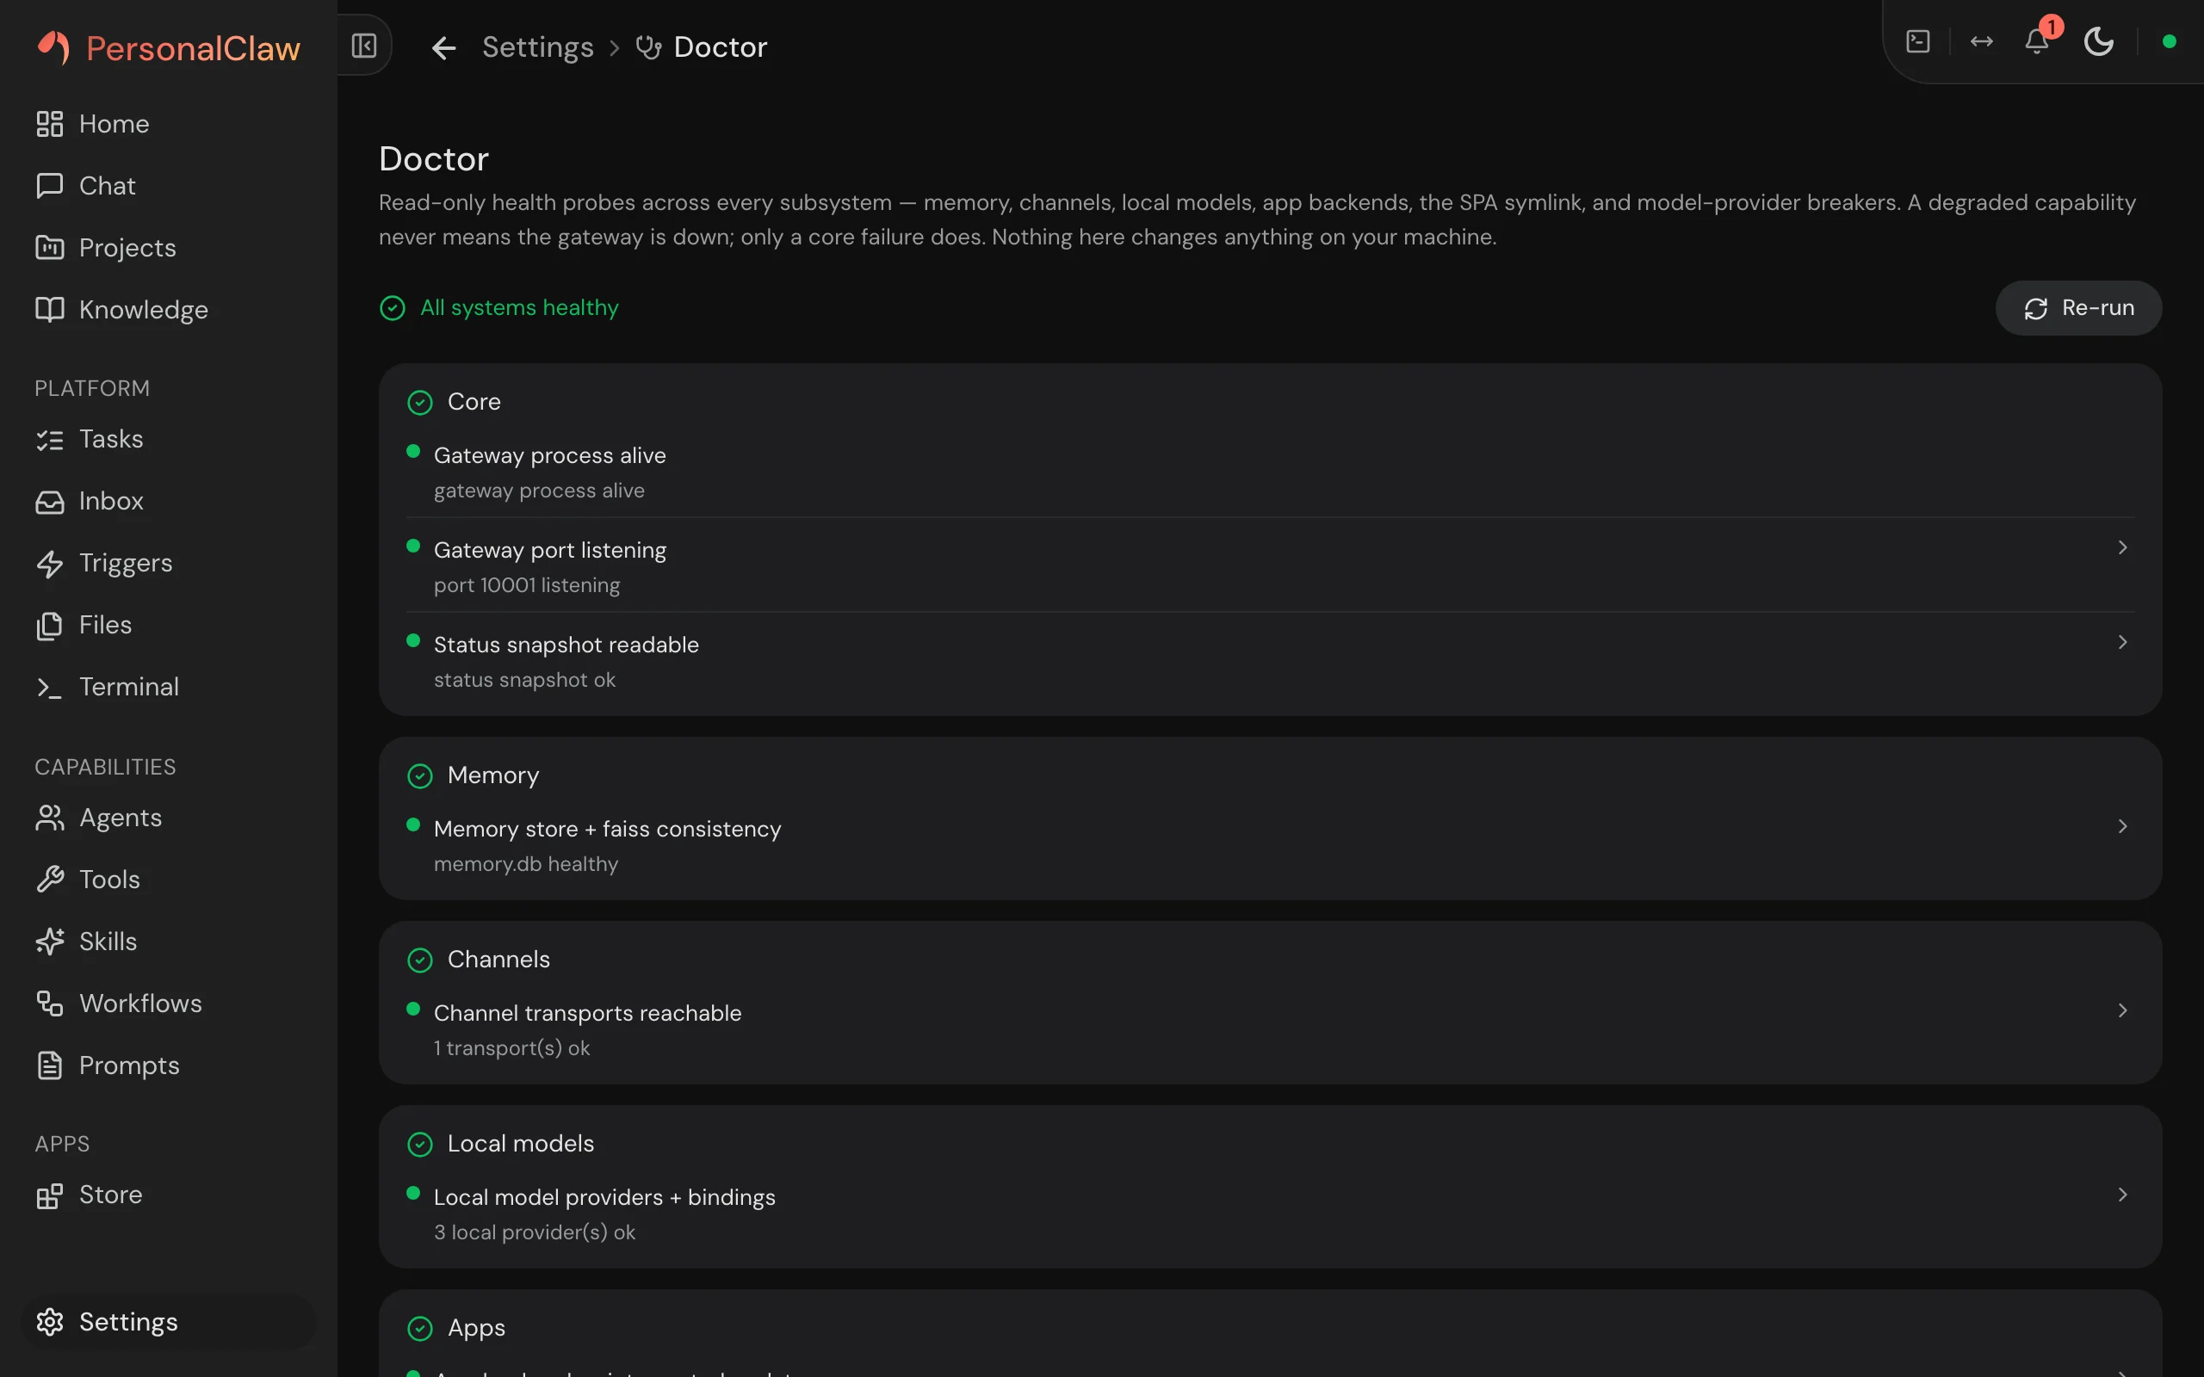
Task: Expand Channel transports reachable chevron
Action: click(2123, 1011)
